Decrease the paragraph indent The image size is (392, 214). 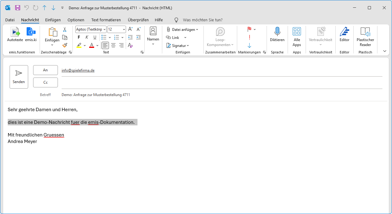(130, 37)
